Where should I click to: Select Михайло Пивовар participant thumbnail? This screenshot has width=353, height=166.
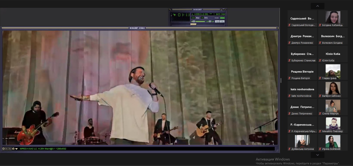[x=333, y=123]
